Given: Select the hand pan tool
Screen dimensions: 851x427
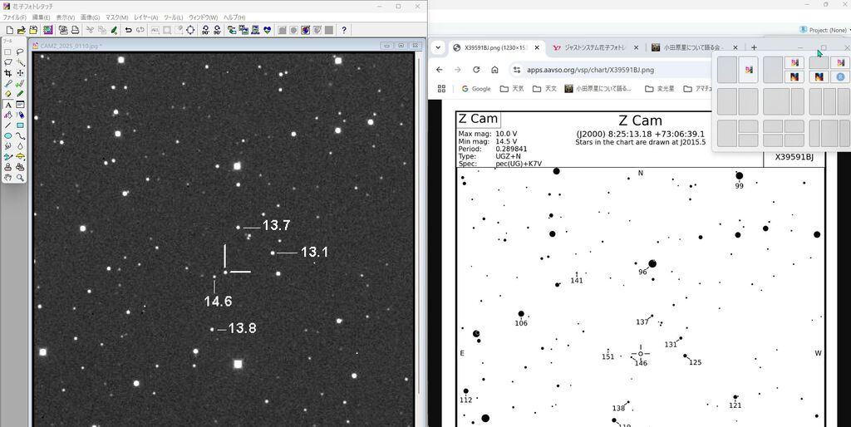Looking at the screenshot, I should [8, 178].
